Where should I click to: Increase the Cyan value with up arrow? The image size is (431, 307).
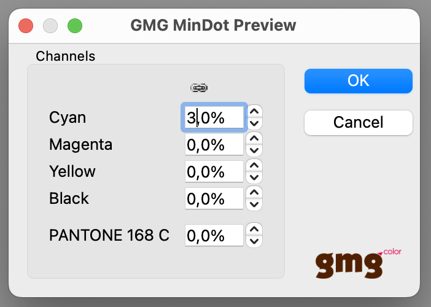[254, 111]
